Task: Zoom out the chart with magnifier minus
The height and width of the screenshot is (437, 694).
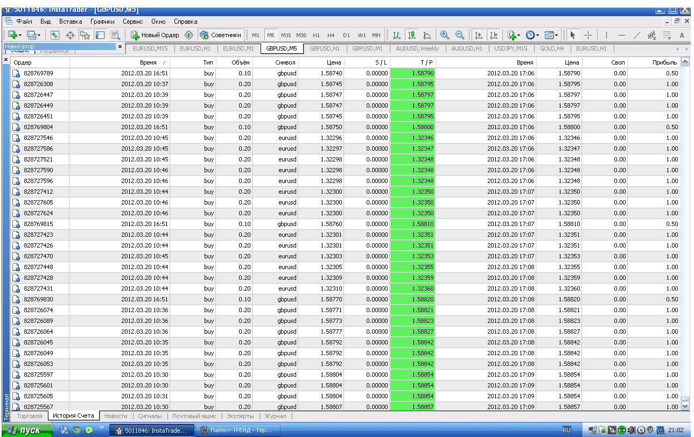Action: [460, 35]
